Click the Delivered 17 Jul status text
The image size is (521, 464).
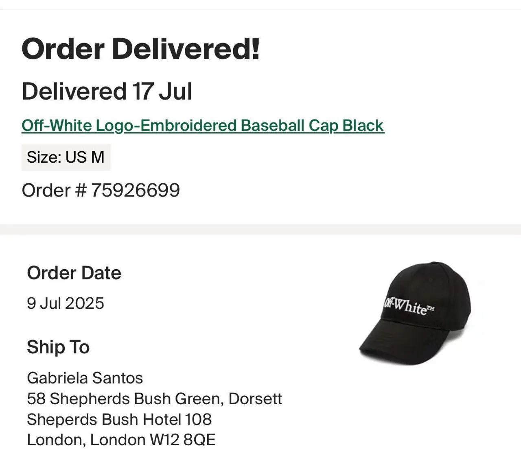107,91
